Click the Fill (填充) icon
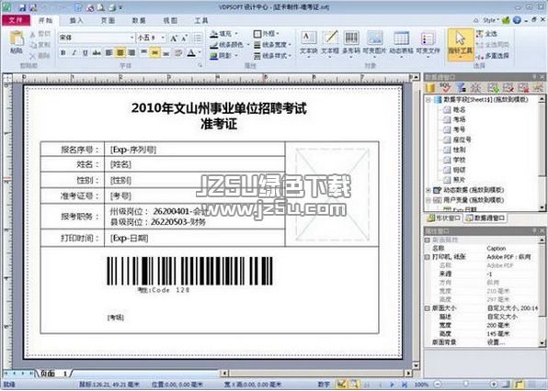Screen dimensions: 548x391 tap(214, 34)
